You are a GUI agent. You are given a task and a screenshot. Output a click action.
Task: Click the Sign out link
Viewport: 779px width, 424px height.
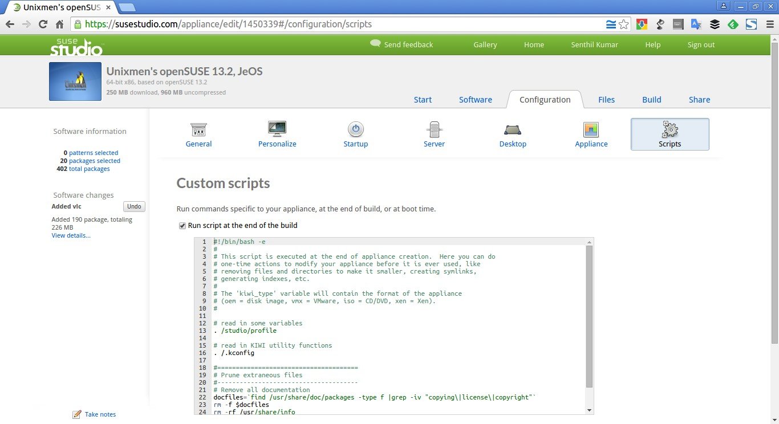[x=701, y=44]
